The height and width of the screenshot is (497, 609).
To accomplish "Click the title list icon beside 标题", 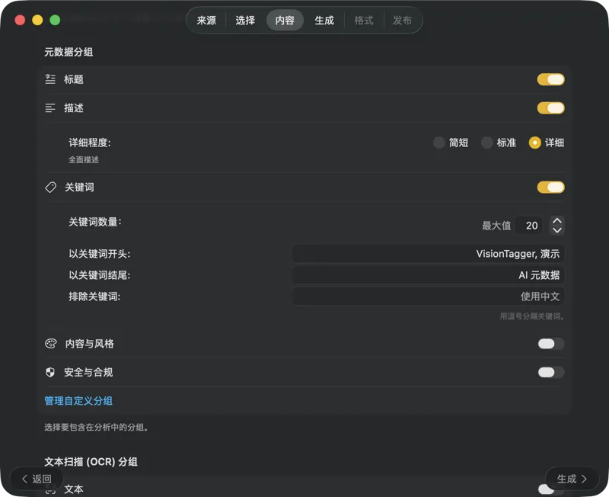I will (50, 79).
